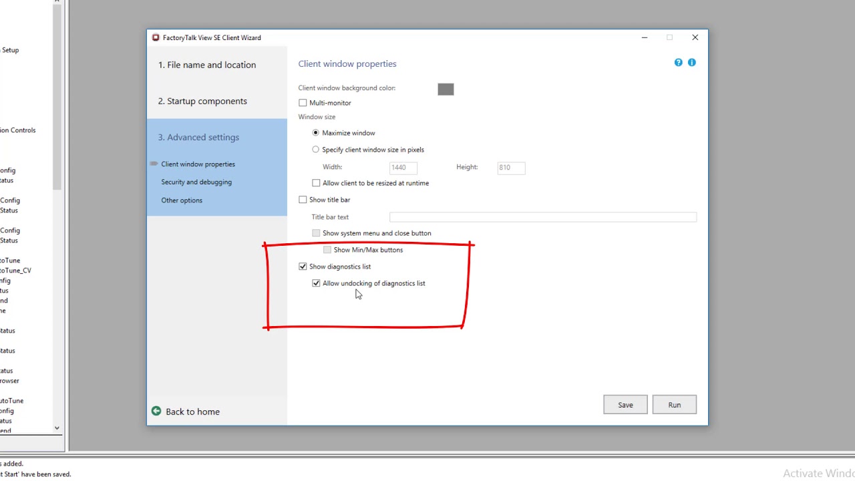Open the Other options section

point(182,200)
